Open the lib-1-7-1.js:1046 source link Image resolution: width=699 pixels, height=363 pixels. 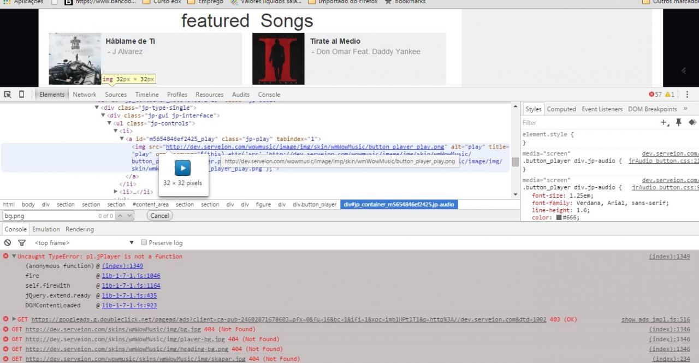131,276
